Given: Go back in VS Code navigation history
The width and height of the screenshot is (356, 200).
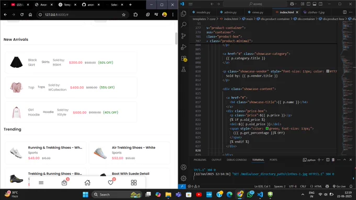Looking at the screenshot, I should pyautogui.click(x=212, y=4).
